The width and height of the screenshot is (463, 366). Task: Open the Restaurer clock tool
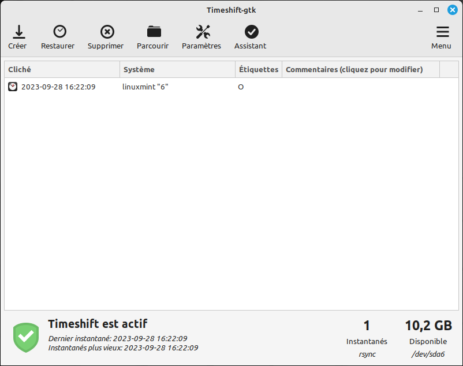click(59, 32)
